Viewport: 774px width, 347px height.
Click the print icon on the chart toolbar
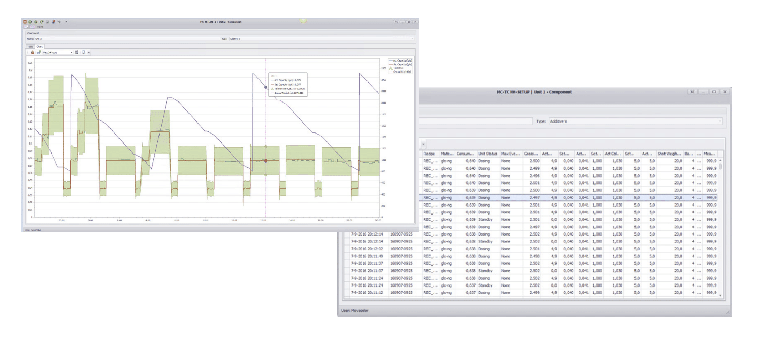pyautogui.click(x=32, y=52)
